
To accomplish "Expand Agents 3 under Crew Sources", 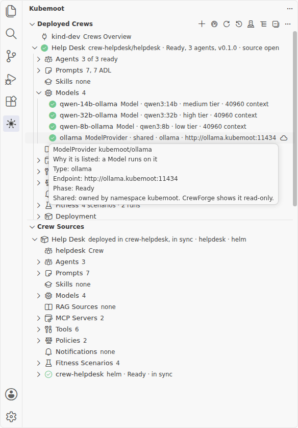I will click(x=39, y=262).
